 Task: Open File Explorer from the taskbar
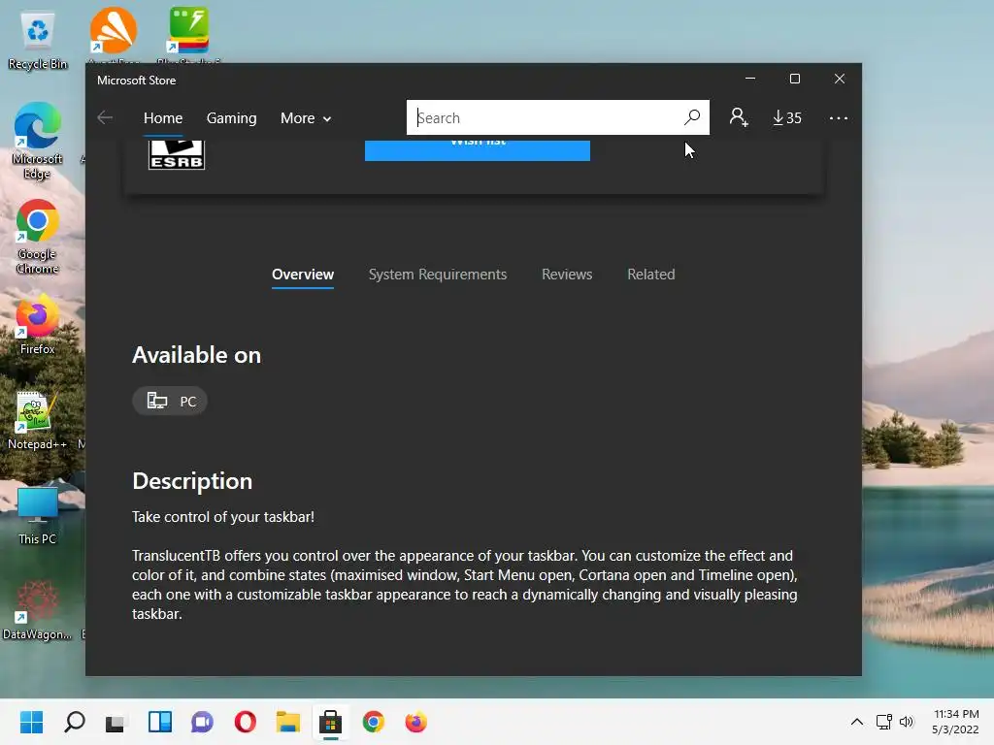pos(287,722)
